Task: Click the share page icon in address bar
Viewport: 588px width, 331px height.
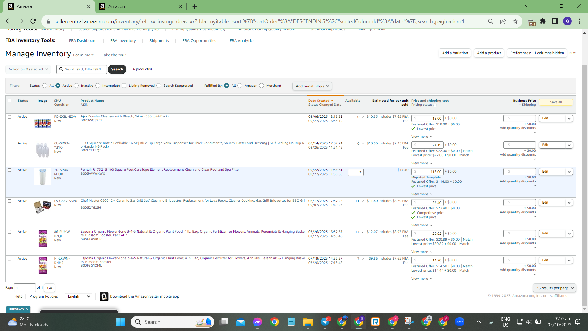Action: tap(503, 21)
